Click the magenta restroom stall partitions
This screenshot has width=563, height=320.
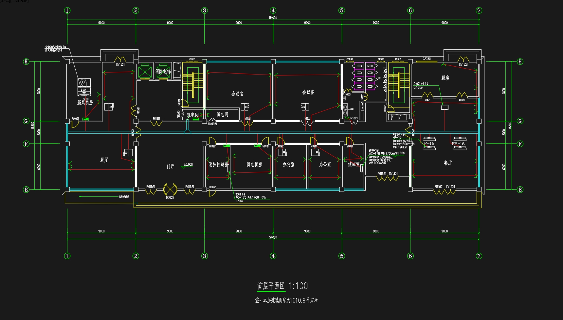[x=365, y=76]
